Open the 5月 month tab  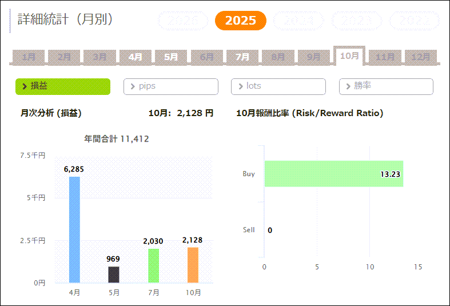[x=171, y=57]
